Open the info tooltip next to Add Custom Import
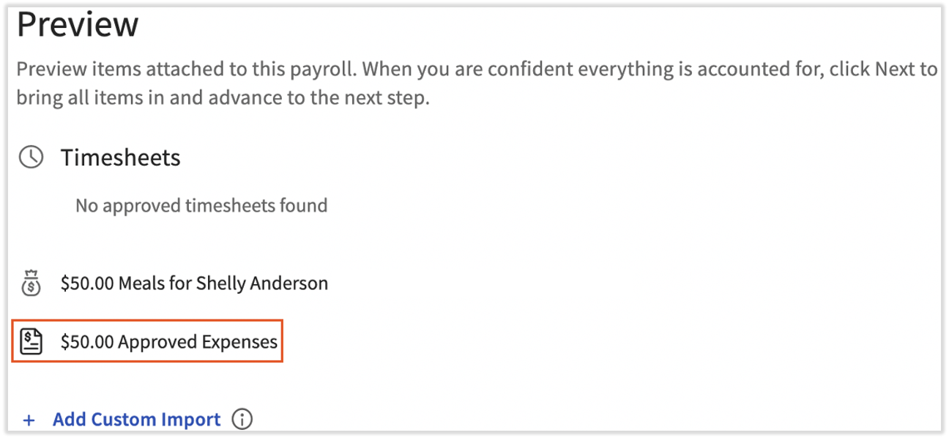 242,420
